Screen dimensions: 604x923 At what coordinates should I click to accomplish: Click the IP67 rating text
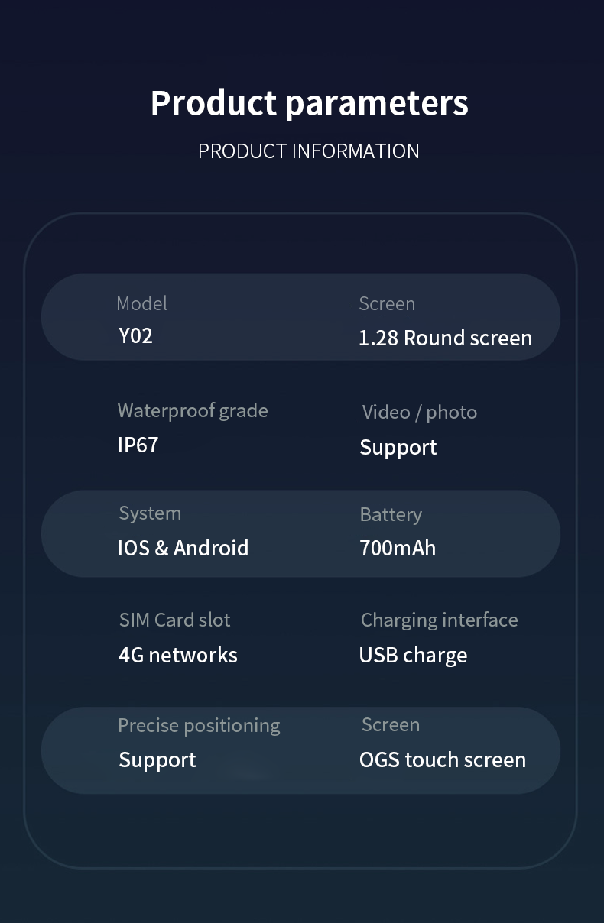[x=138, y=445]
